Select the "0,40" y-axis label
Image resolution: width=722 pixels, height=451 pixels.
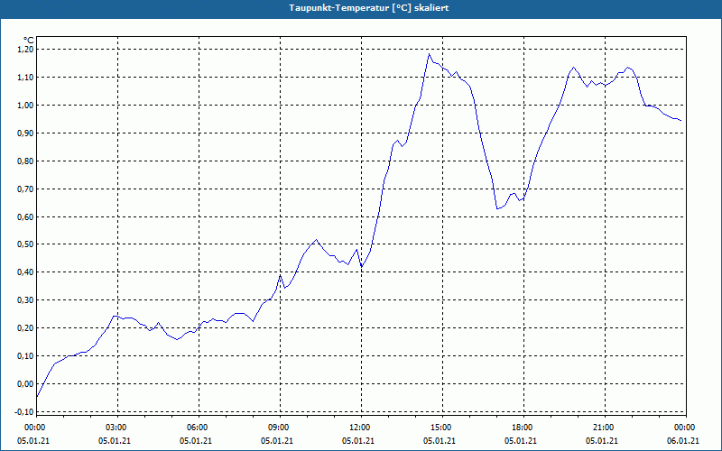(27, 272)
